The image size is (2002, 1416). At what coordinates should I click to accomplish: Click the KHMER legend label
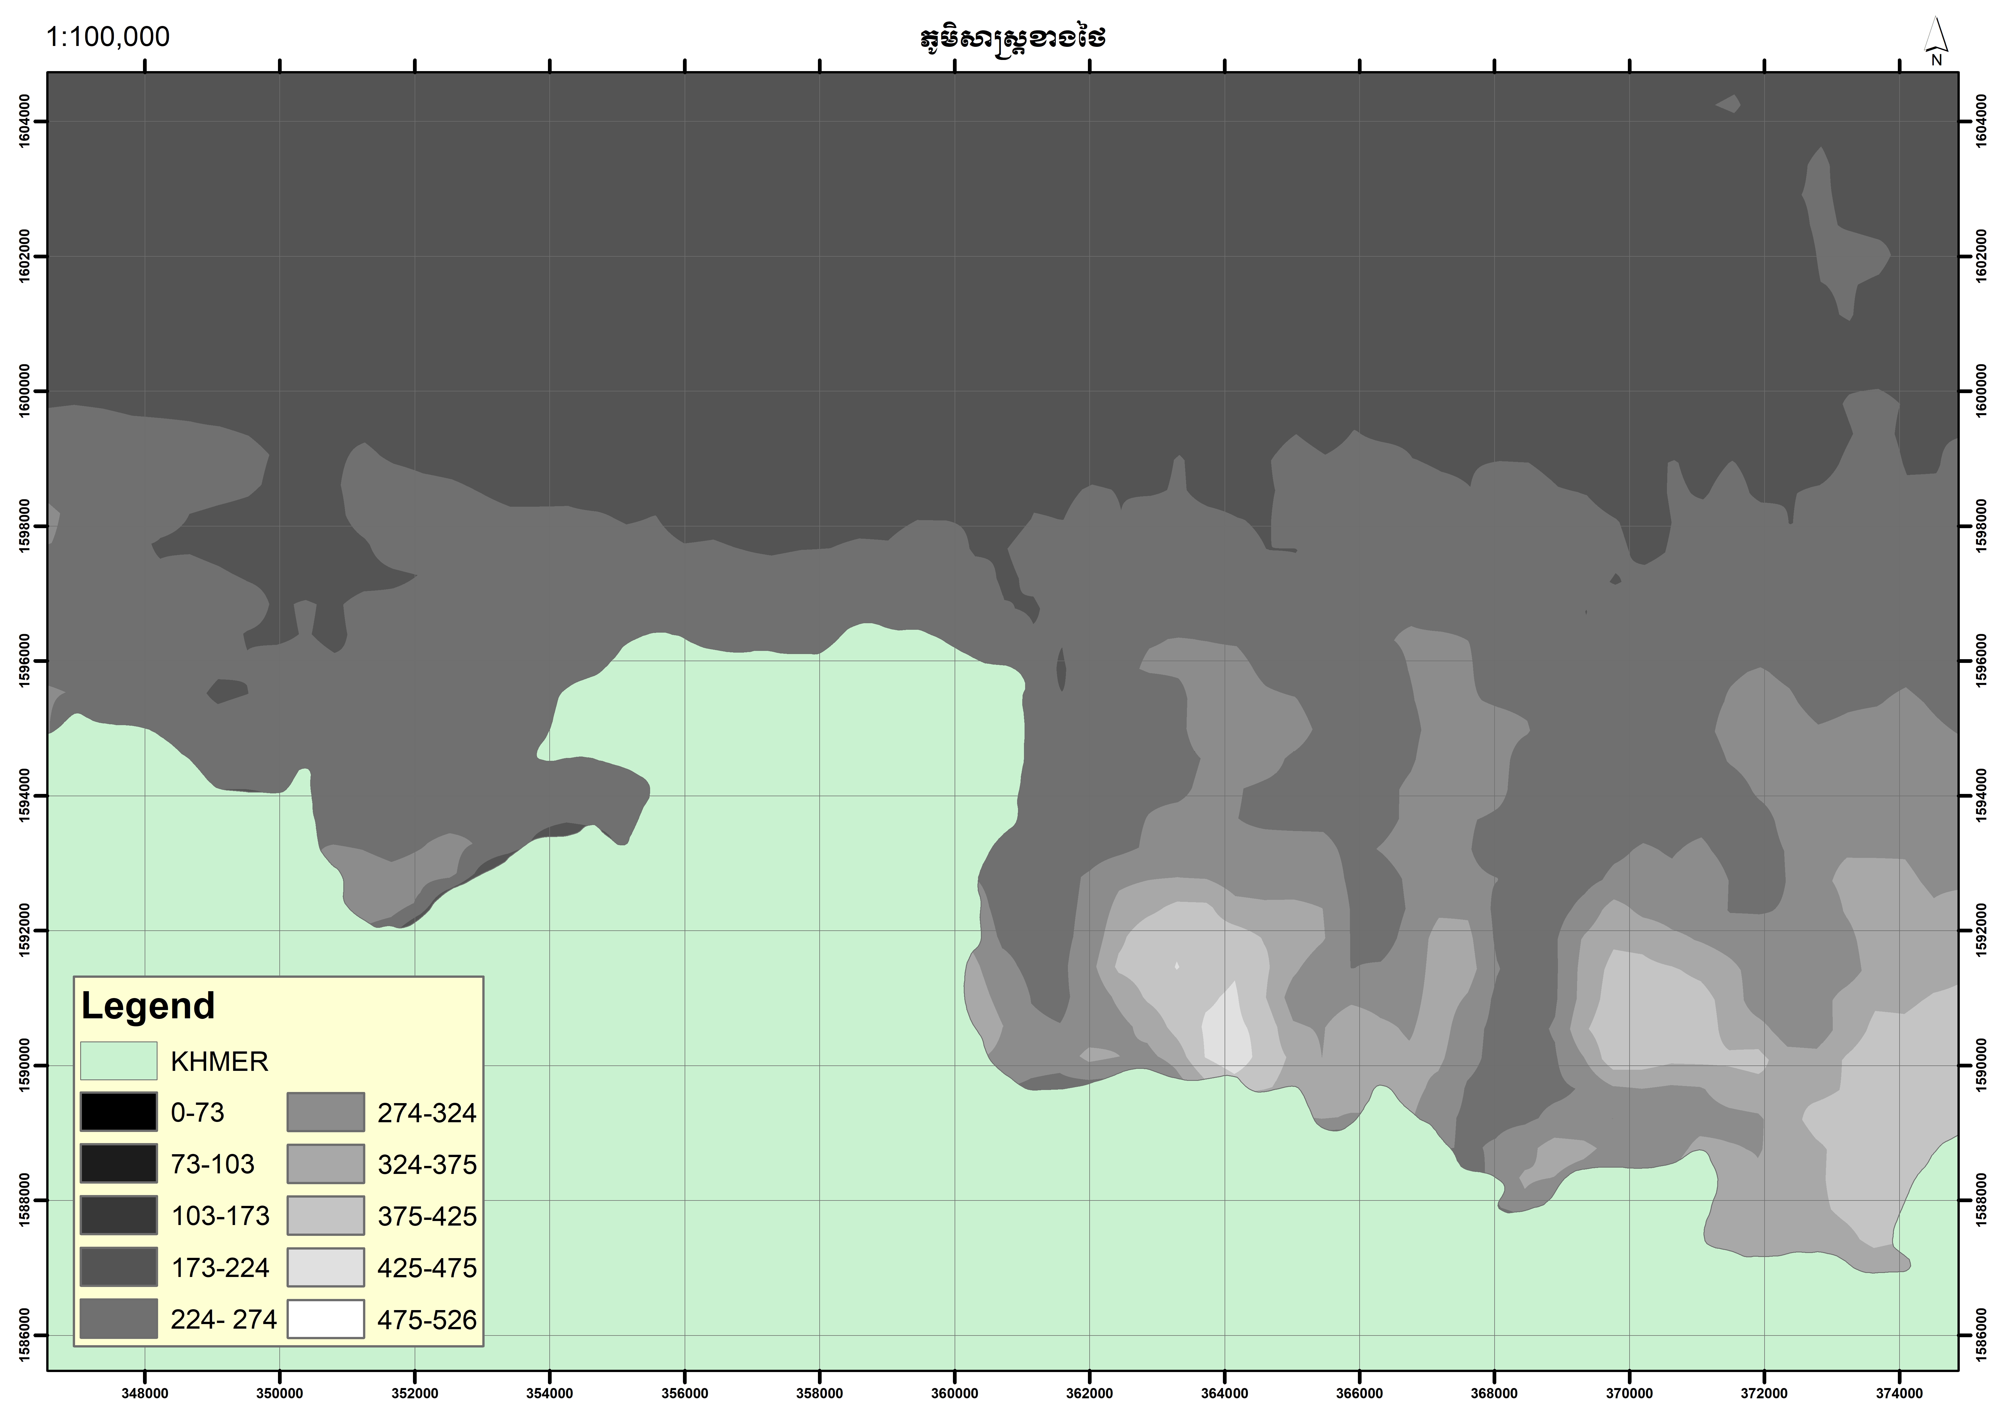pyautogui.click(x=220, y=1062)
